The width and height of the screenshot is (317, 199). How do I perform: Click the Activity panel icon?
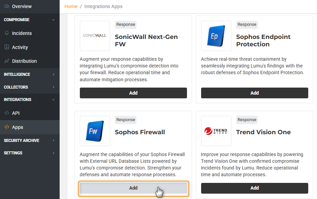7,47
